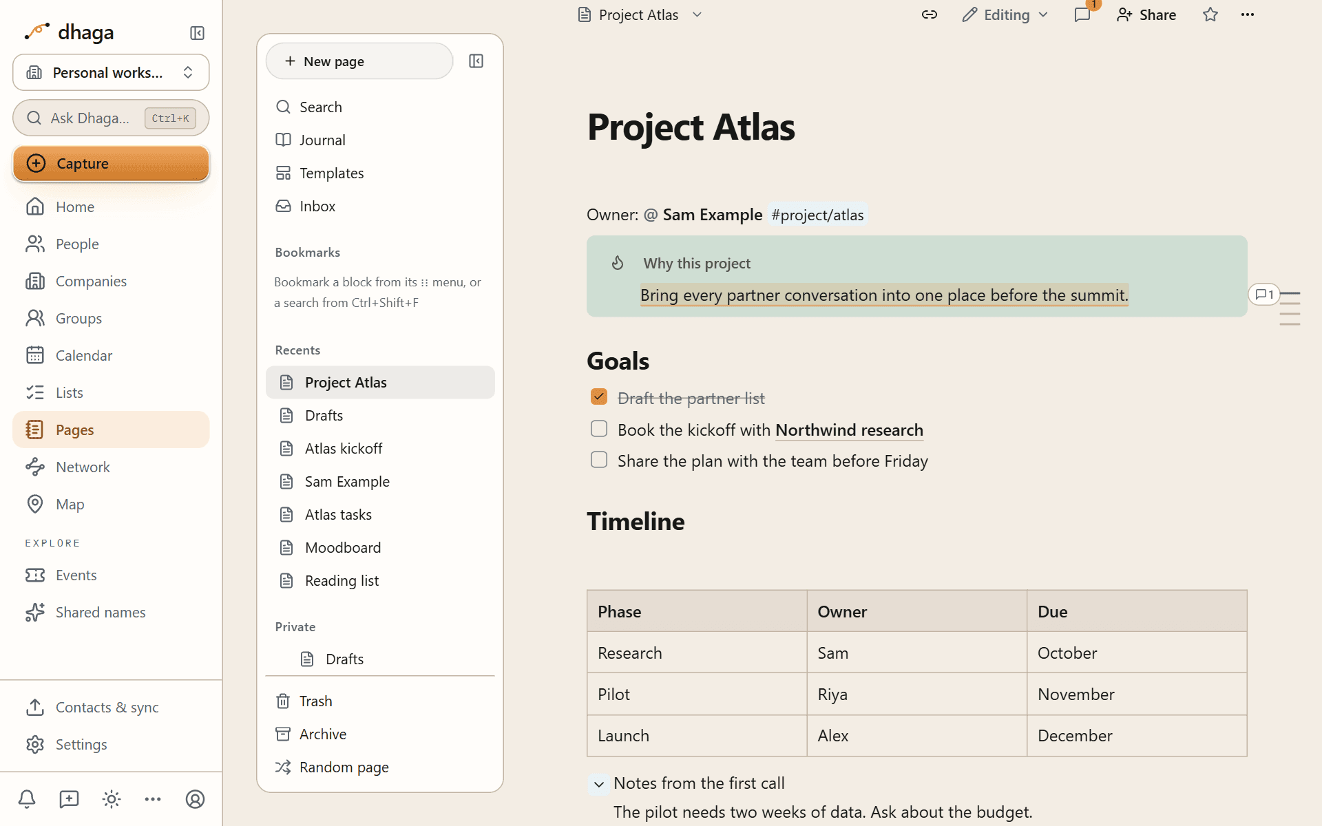Open Contacts & sync
The image size is (1322, 826).
tap(111, 707)
